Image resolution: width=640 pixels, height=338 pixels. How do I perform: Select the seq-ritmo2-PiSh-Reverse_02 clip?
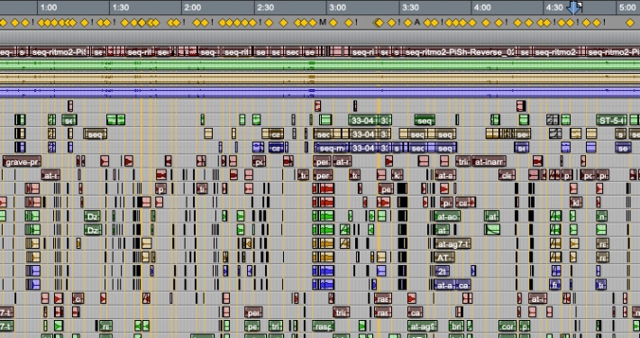460,52
